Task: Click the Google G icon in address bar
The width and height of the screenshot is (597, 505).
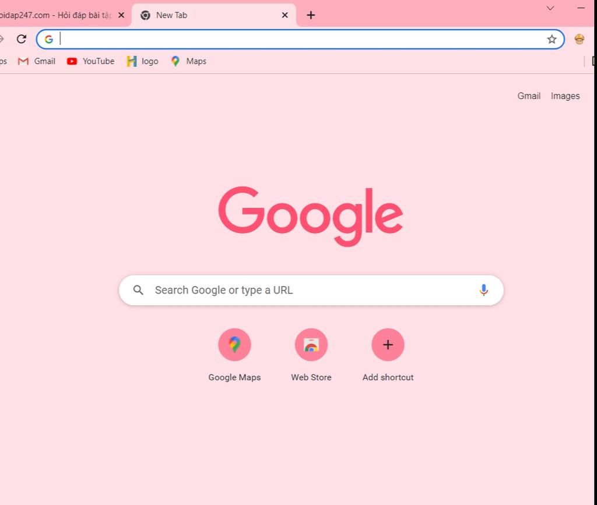Action: pos(49,39)
